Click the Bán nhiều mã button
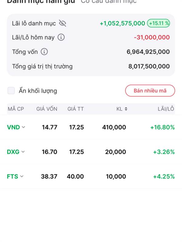 (x=150, y=90)
